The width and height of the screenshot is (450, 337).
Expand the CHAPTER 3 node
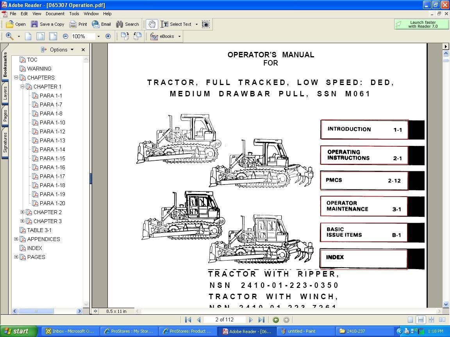pyautogui.click(x=22, y=221)
